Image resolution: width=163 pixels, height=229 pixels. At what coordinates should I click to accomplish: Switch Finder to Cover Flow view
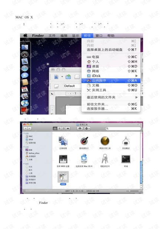click(x=68, y=129)
